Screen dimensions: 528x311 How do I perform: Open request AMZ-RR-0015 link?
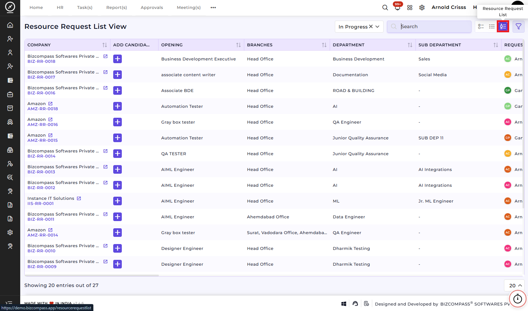(x=43, y=140)
